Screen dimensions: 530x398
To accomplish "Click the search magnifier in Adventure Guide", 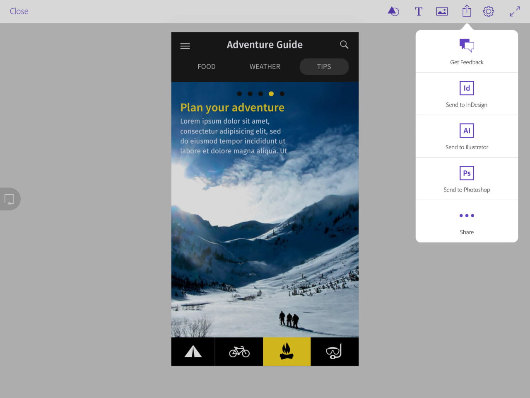I will tap(344, 44).
